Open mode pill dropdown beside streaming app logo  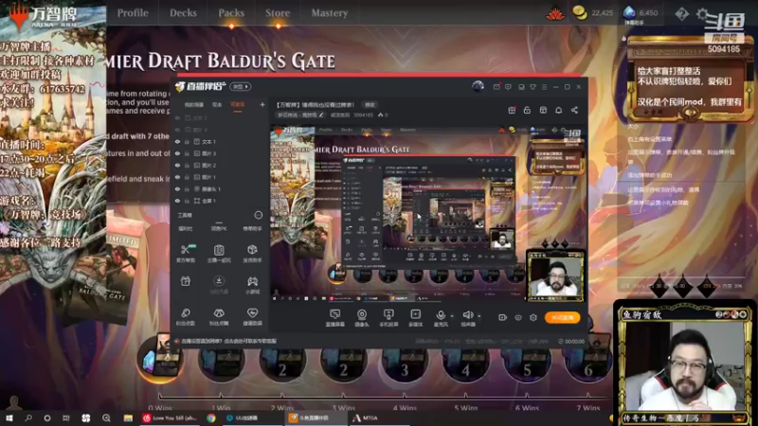point(241,86)
